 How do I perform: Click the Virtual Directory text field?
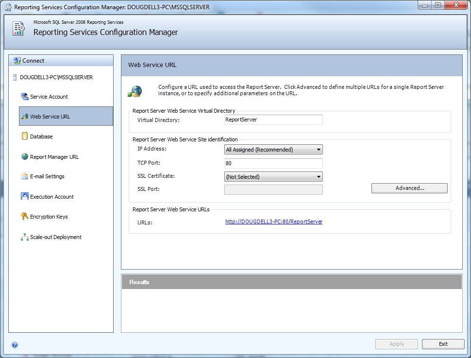click(273, 119)
